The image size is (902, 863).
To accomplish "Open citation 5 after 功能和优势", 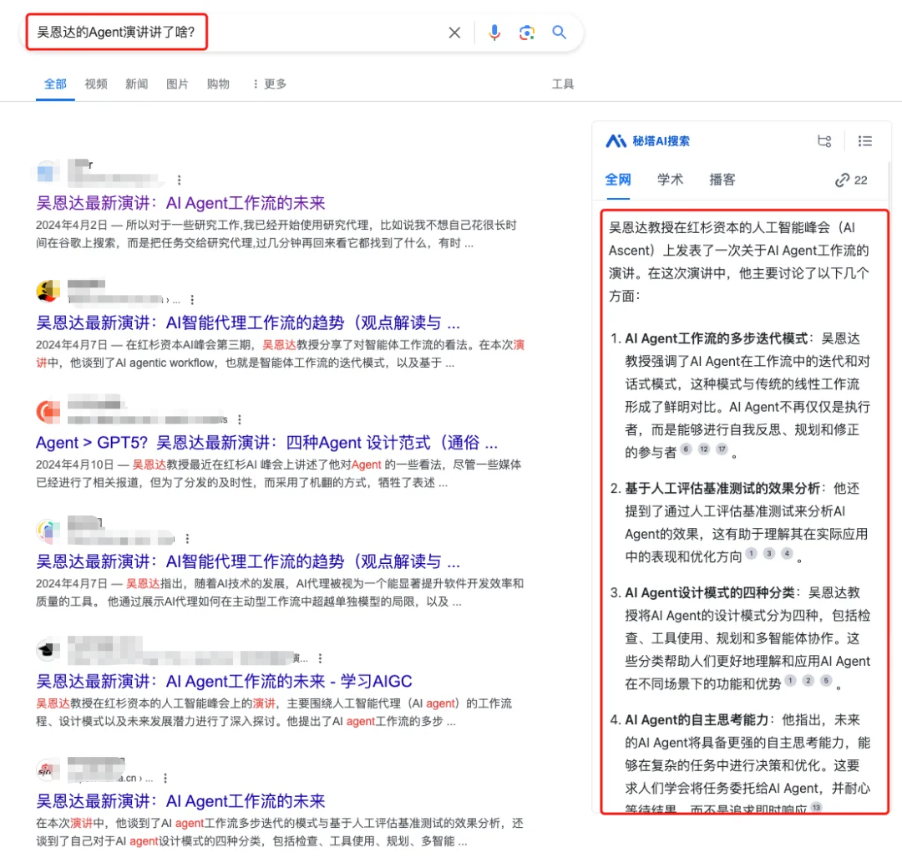I will [826, 681].
